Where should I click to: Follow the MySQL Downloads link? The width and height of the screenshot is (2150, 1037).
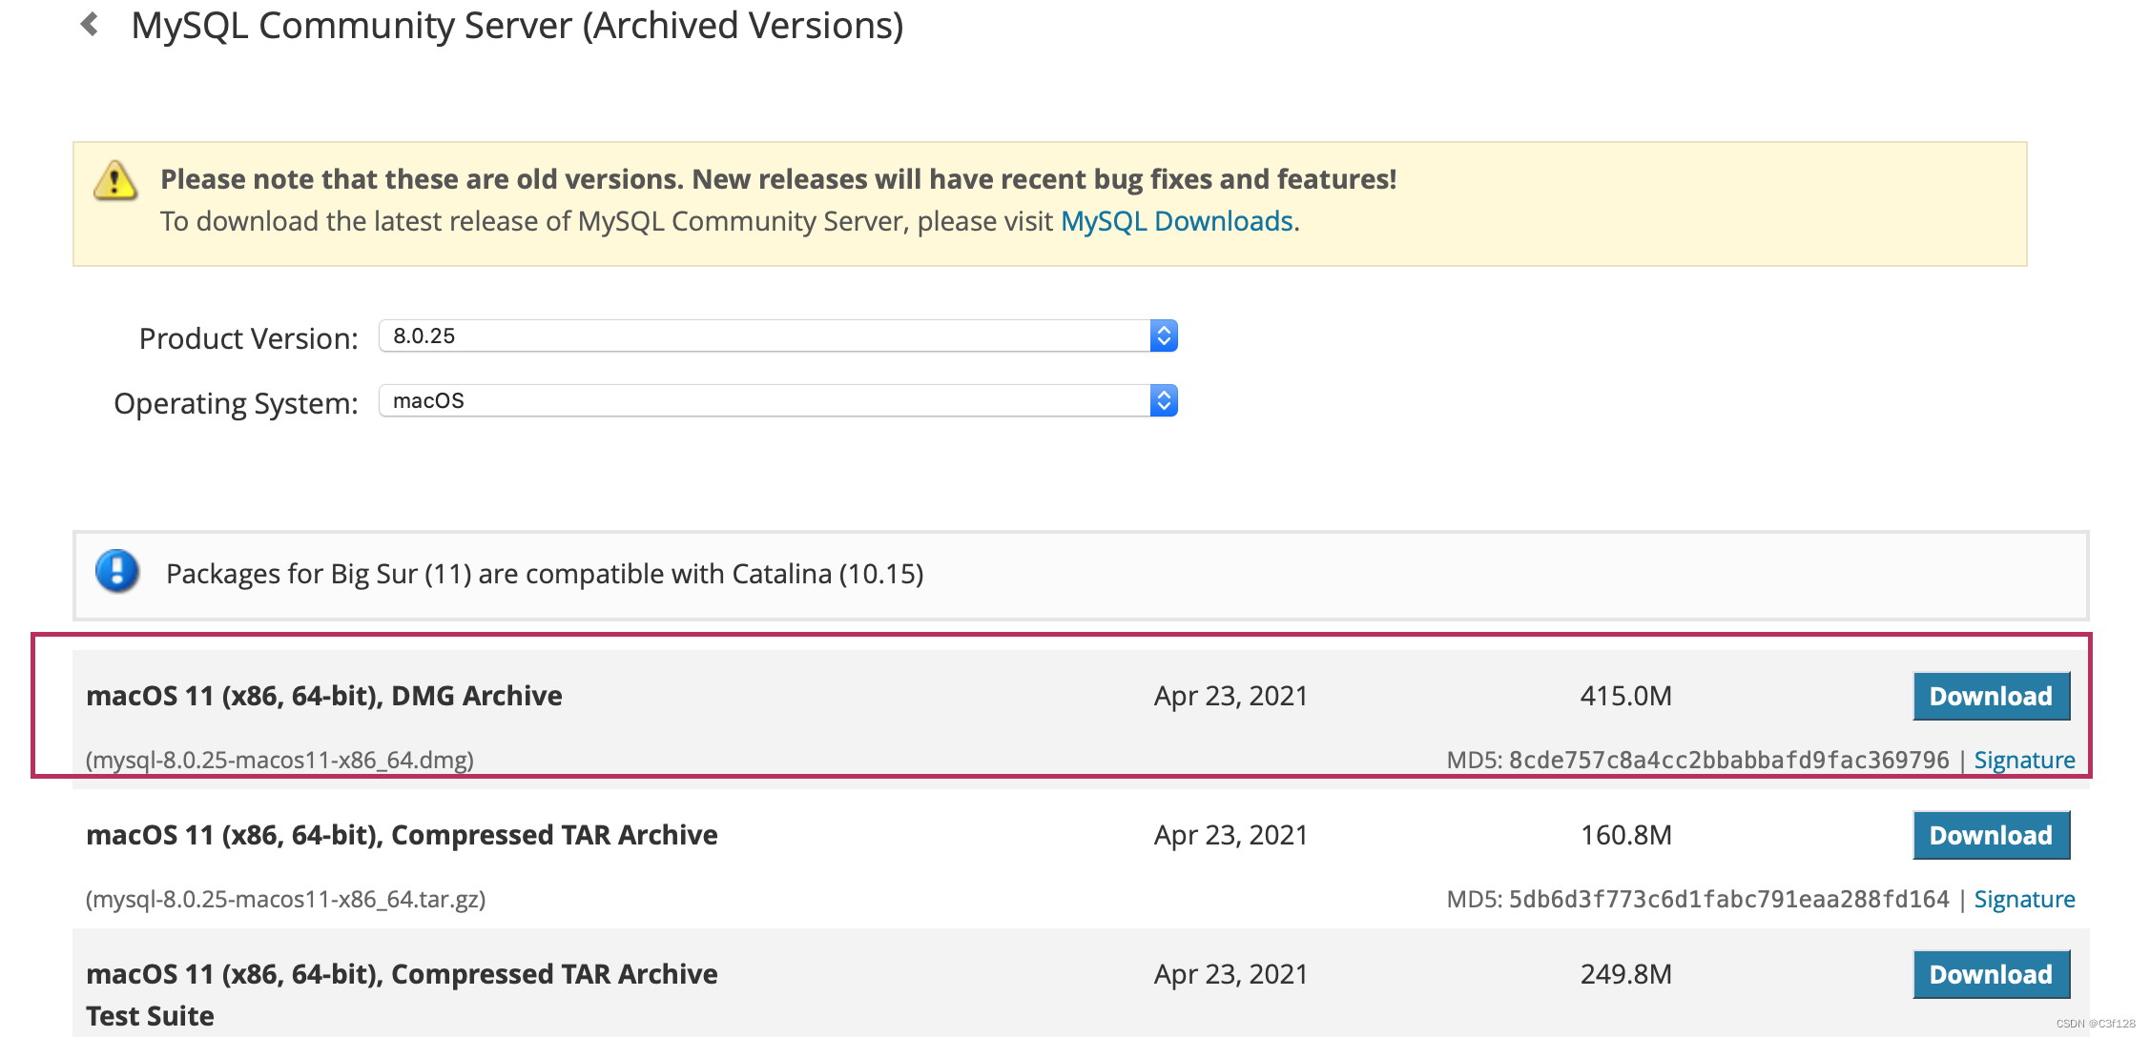(1177, 221)
